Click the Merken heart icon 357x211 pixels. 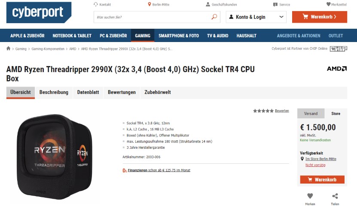pyautogui.click(x=310, y=196)
